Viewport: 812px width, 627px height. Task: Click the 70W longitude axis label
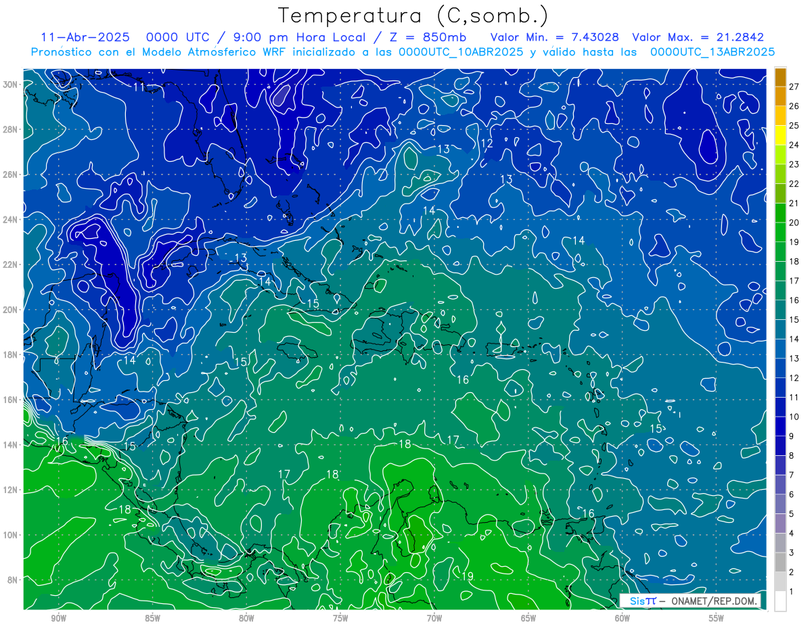tap(434, 619)
